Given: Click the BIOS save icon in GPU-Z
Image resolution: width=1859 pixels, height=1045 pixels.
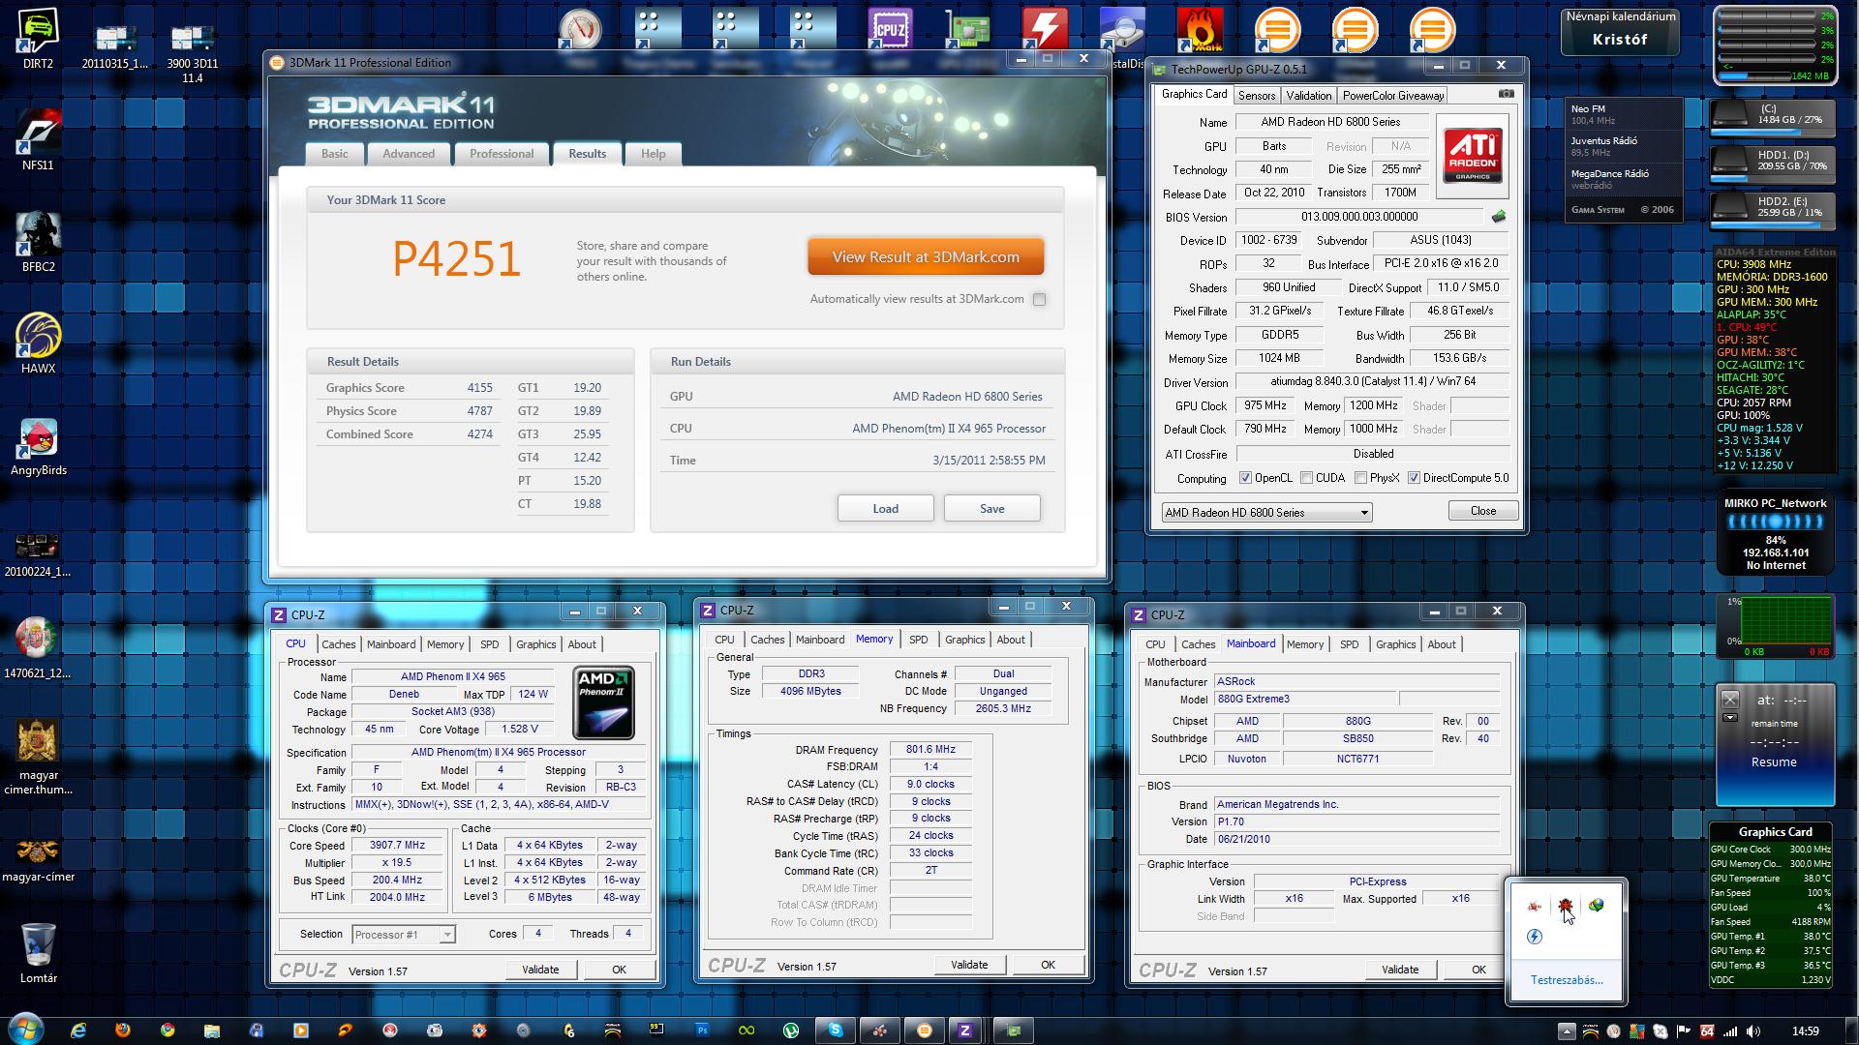Looking at the screenshot, I should [1499, 217].
